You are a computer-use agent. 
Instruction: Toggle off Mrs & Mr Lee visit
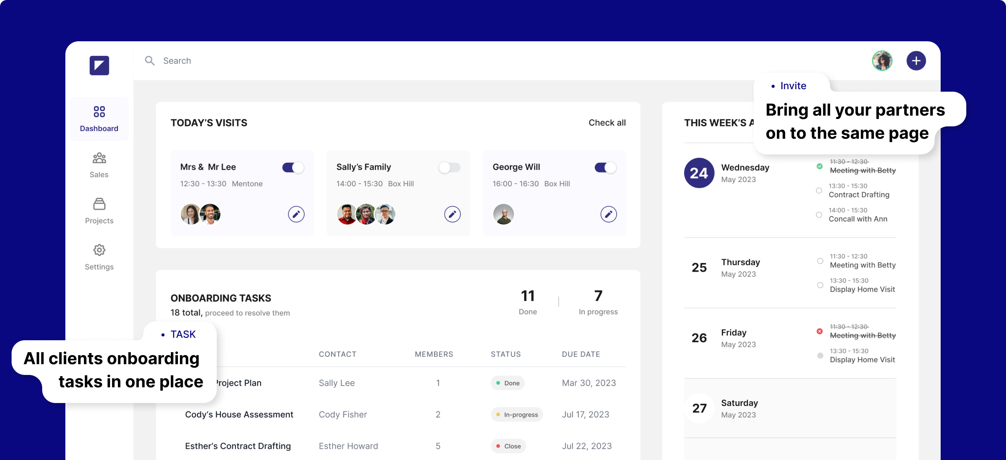pyautogui.click(x=293, y=167)
